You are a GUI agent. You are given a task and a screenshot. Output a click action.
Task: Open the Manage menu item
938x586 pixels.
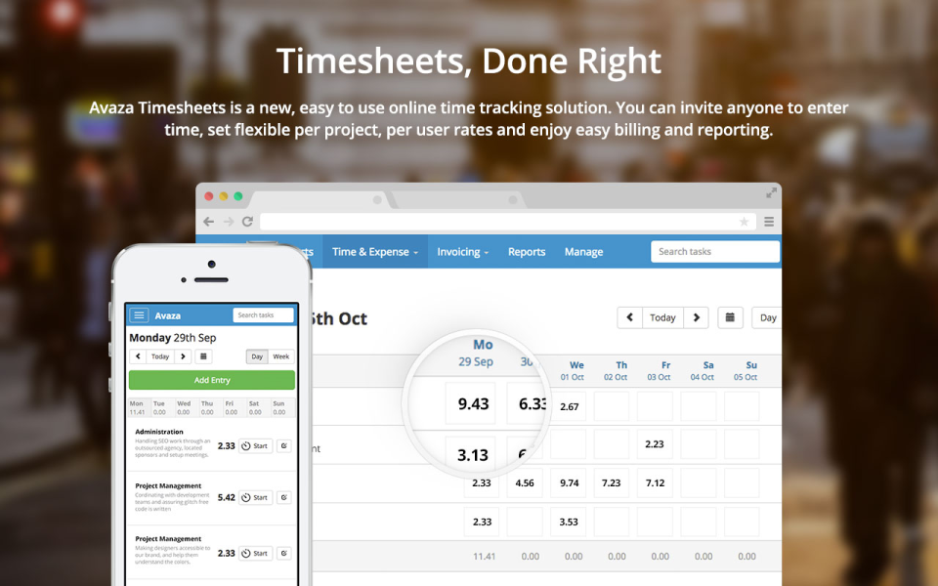click(x=584, y=252)
